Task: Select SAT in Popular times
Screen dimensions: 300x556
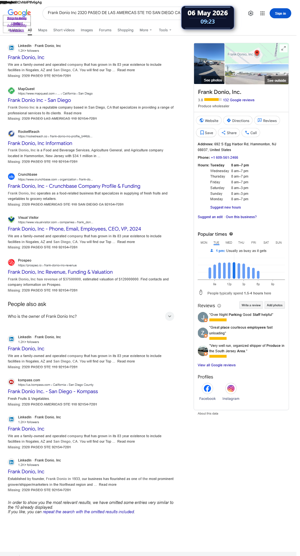Action: tap(266, 243)
